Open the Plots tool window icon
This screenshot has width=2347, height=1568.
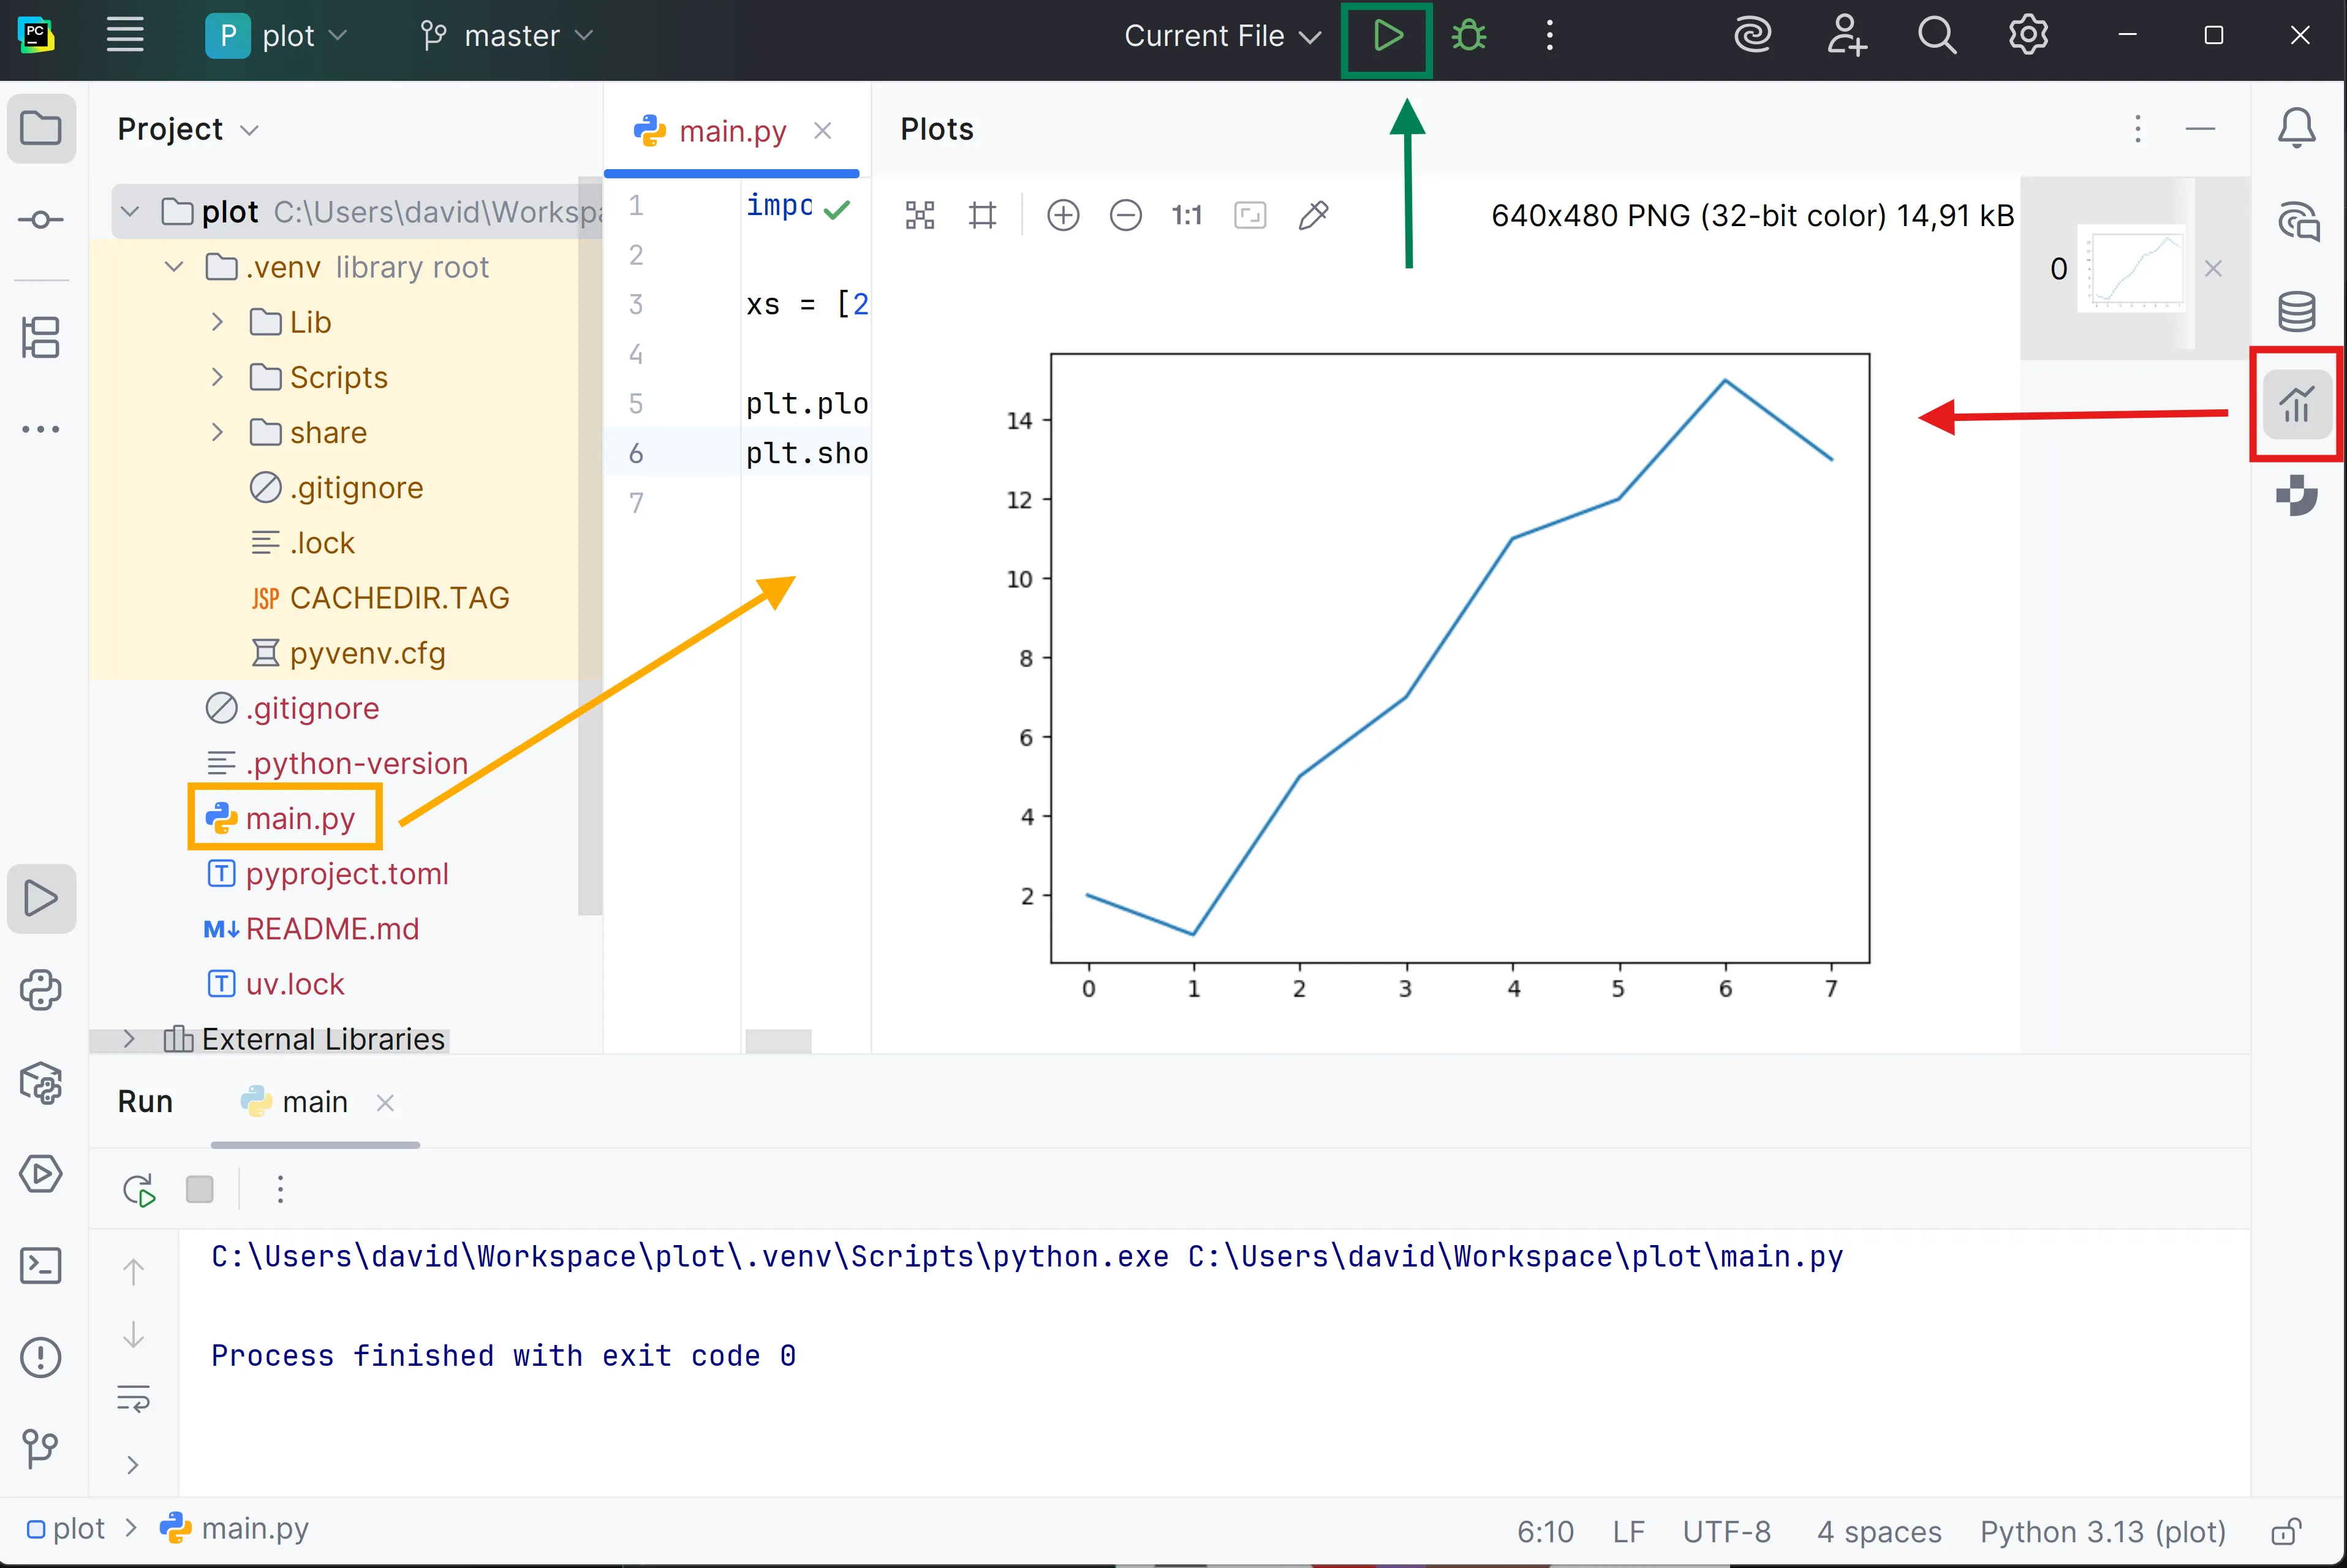tap(2296, 405)
